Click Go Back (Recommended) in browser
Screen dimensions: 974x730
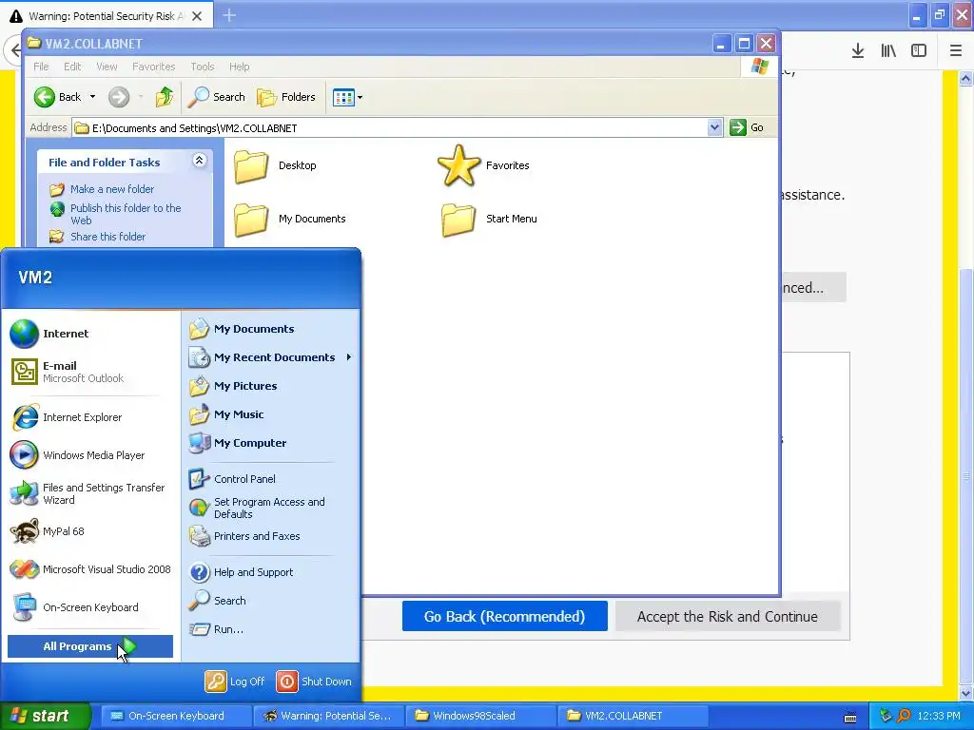click(504, 616)
